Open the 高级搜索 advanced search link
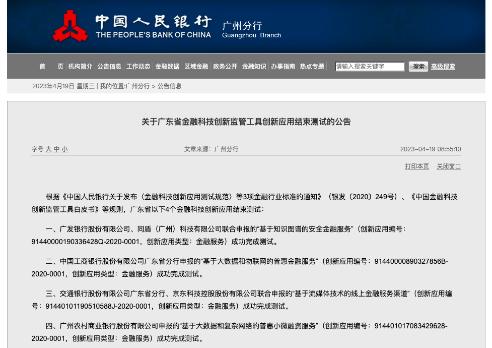Screen dimensions: 492x348 tap(443, 67)
